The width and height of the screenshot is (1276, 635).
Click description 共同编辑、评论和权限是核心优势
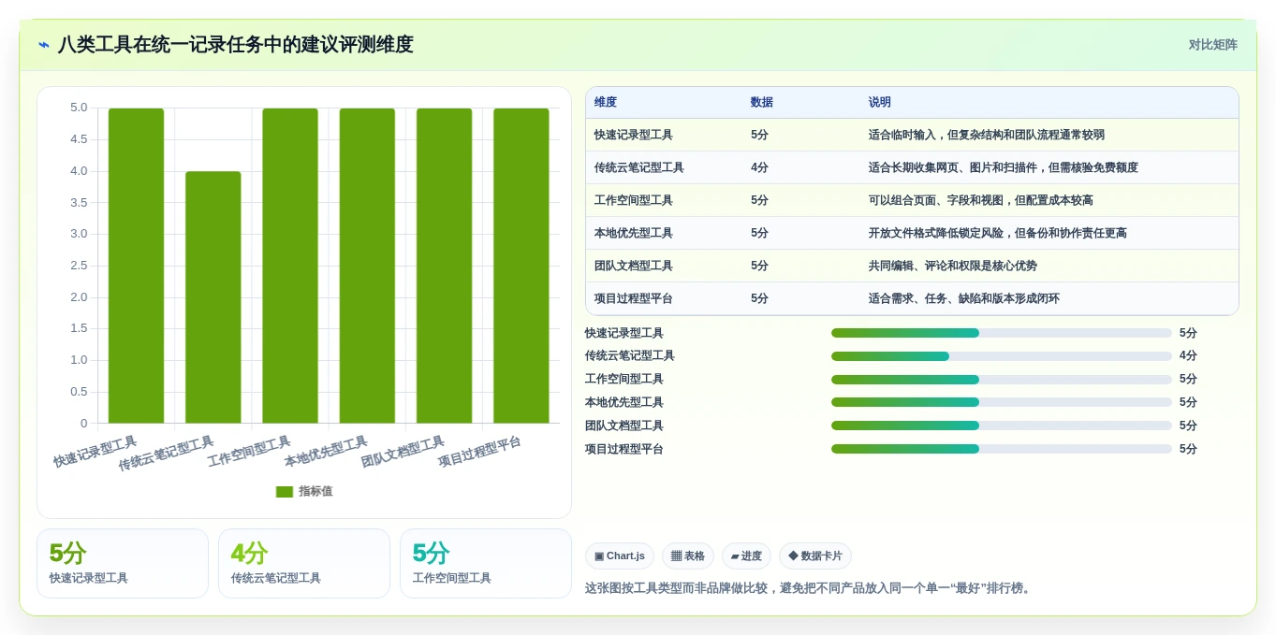952,266
